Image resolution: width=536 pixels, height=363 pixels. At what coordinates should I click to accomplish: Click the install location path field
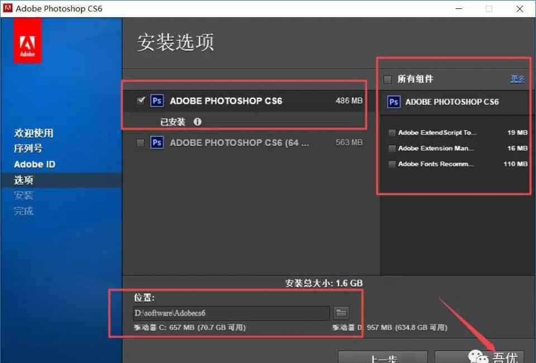point(231,313)
